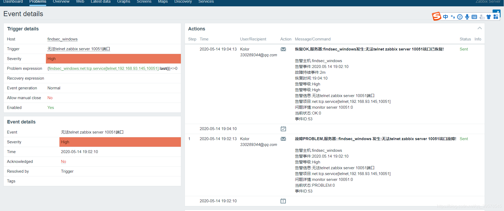Open the Services menu
This screenshot has height=211, width=504.
point(206,2)
